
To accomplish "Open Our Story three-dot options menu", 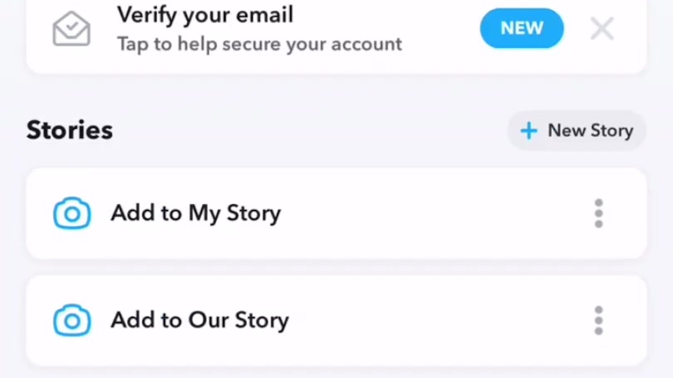I will pos(598,320).
